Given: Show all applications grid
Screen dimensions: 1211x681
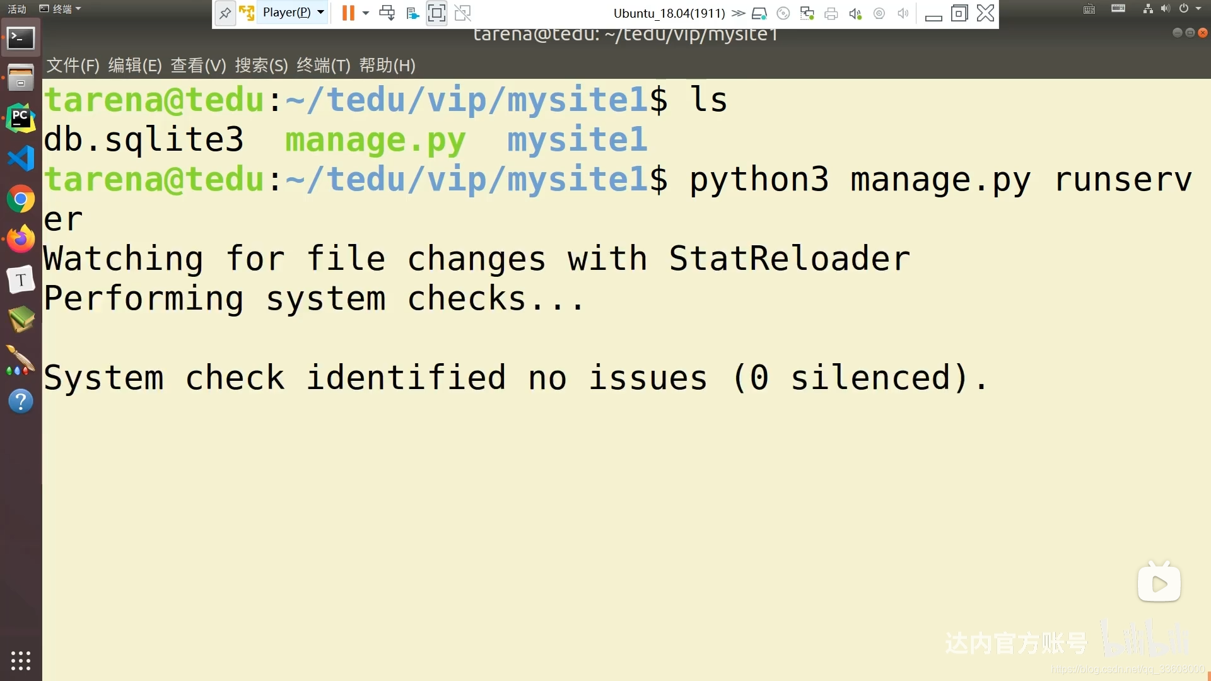Looking at the screenshot, I should 21,660.
